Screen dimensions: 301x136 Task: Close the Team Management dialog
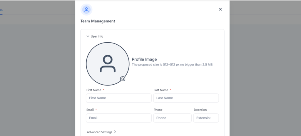point(220,9)
